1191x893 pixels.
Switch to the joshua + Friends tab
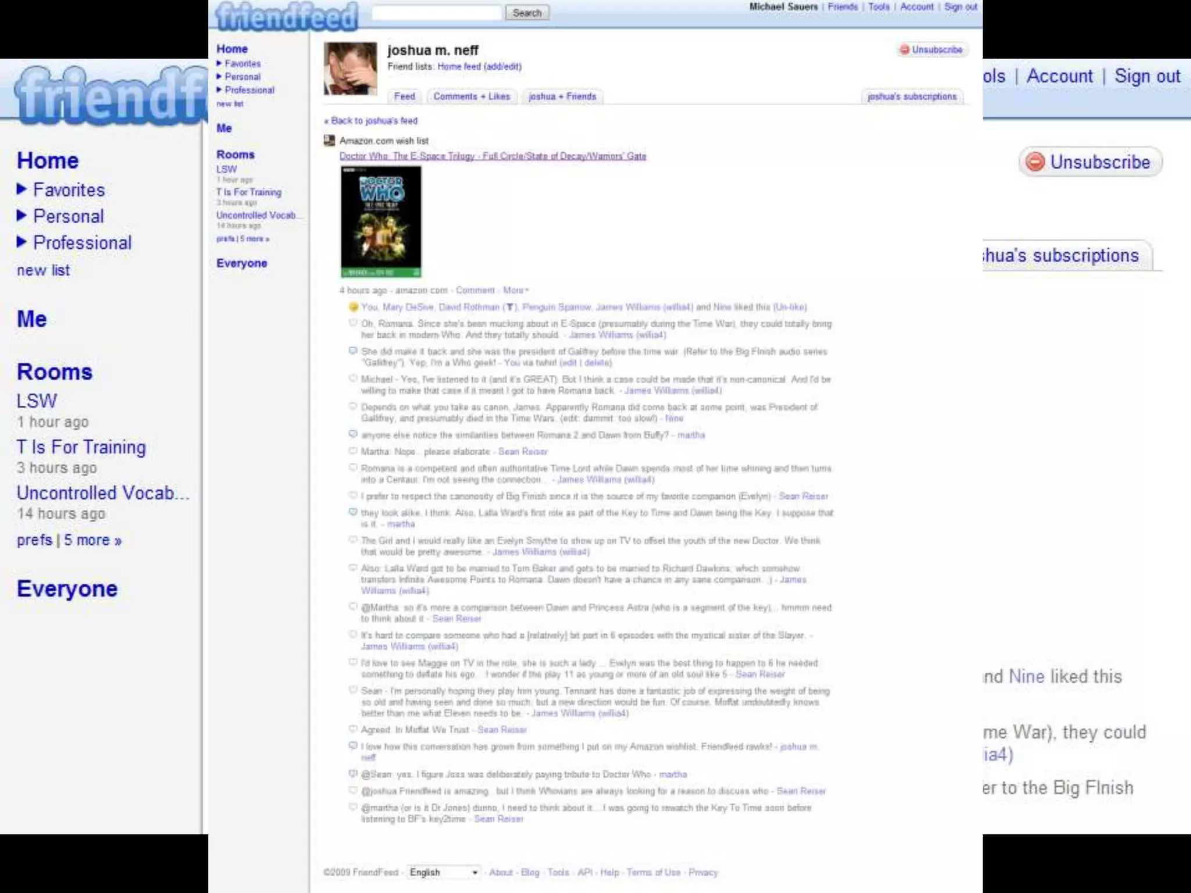562,97
